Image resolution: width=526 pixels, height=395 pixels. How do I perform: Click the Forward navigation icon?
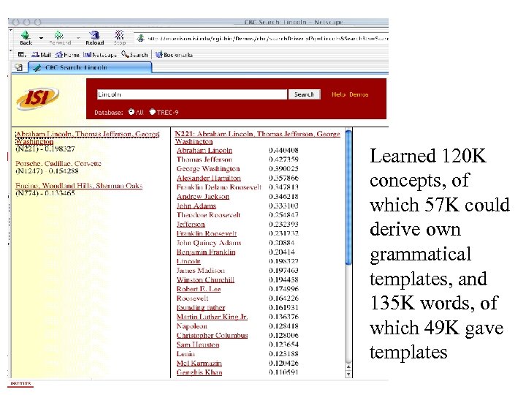coord(60,37)
